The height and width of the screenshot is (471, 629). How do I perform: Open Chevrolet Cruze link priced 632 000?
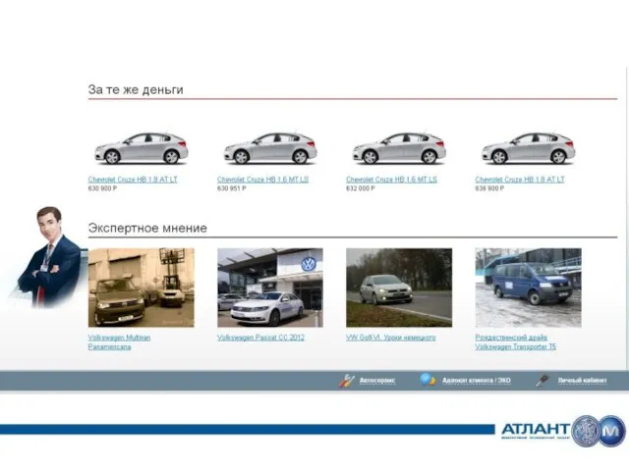click(391, 180)
